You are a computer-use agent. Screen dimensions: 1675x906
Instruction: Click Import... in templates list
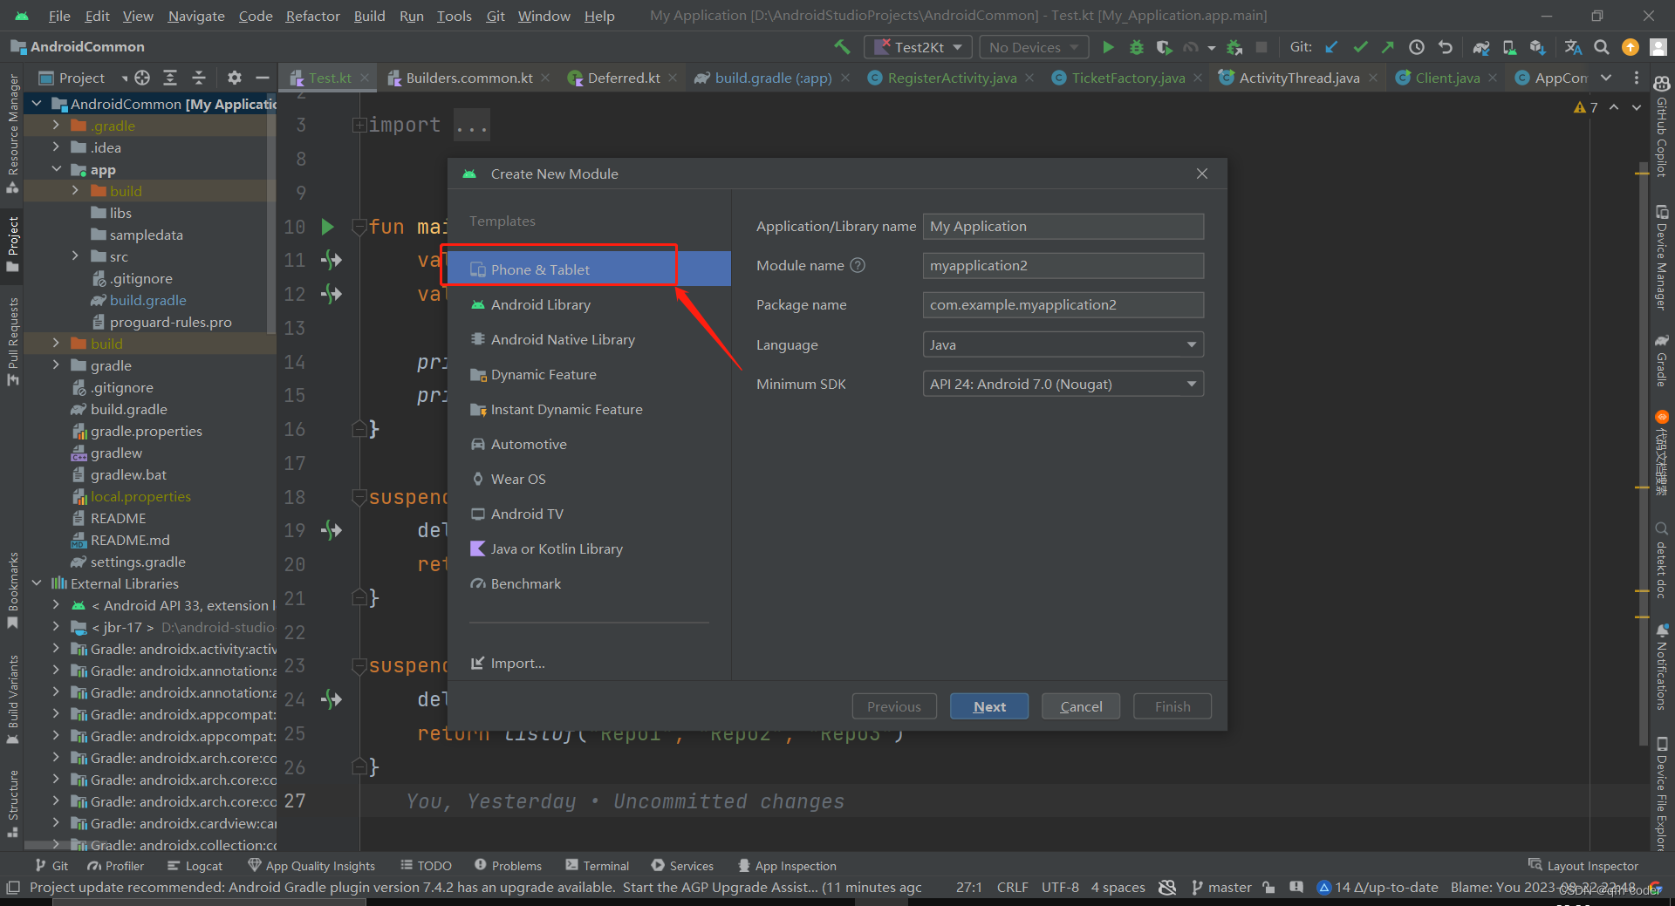point(508,663)
